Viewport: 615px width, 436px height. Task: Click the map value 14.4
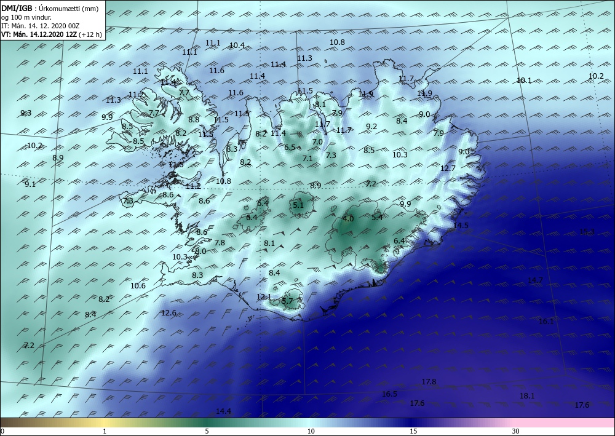[224, 411]
